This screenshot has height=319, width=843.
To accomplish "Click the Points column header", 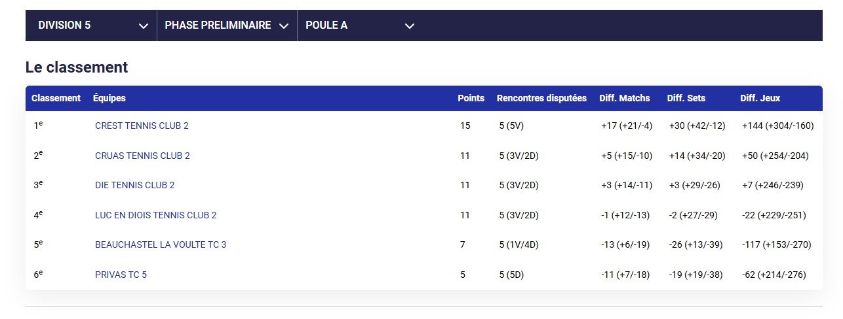I will pyautogui.click(x=471, y=98).
